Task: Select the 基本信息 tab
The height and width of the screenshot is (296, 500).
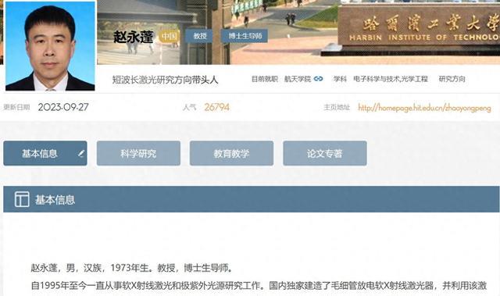Action: click(x=45, y=153)
